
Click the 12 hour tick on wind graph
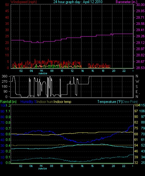pos(72,71)
